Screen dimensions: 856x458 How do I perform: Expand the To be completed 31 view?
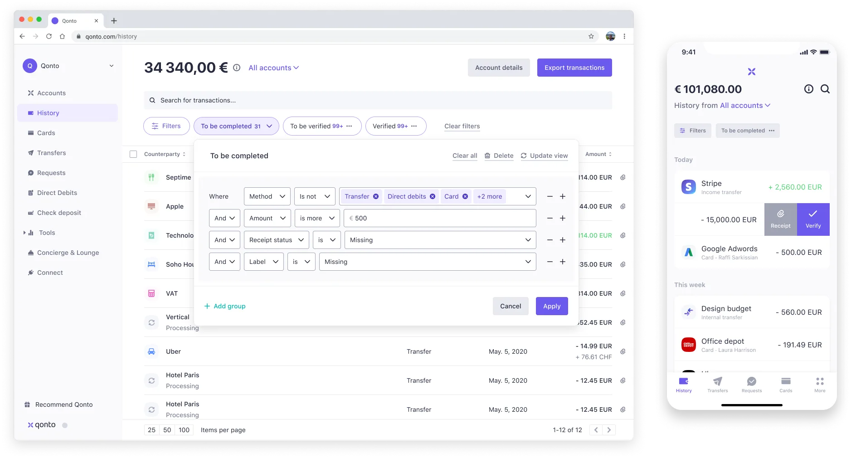[x=236, y=126]
